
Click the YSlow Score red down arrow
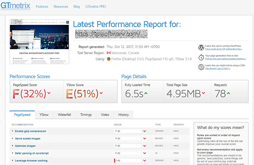click(101, 93)
